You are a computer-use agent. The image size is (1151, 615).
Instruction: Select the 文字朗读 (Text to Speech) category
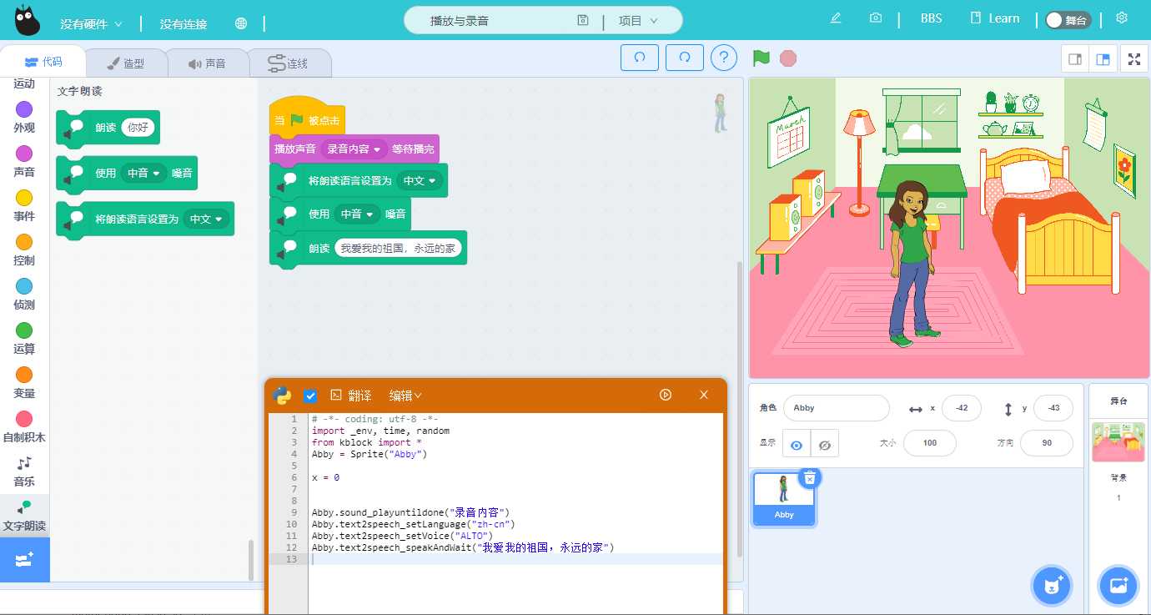pyautogui.click(x=24, y=516)
